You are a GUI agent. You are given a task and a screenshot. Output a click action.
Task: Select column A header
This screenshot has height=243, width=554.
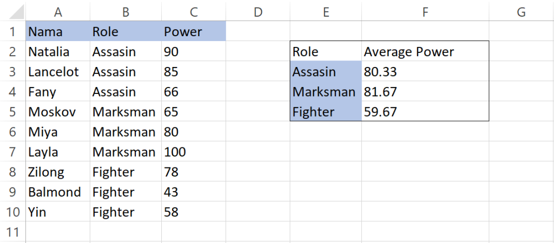pos(58,12)
